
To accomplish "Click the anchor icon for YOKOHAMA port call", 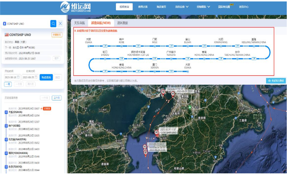I will 6,153.
